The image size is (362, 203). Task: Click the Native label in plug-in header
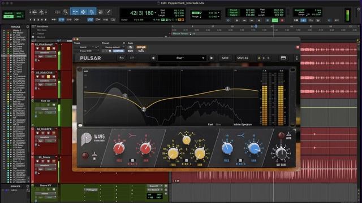[141, 51]
